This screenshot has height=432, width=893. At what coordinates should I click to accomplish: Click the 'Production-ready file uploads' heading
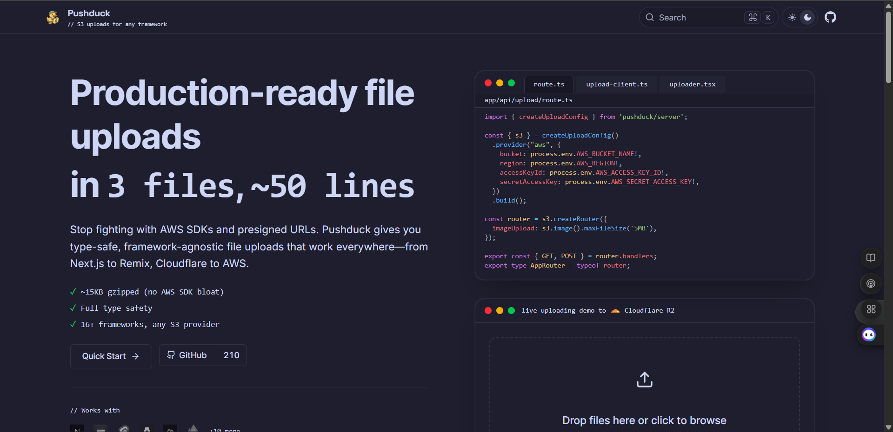coord(242,115)
